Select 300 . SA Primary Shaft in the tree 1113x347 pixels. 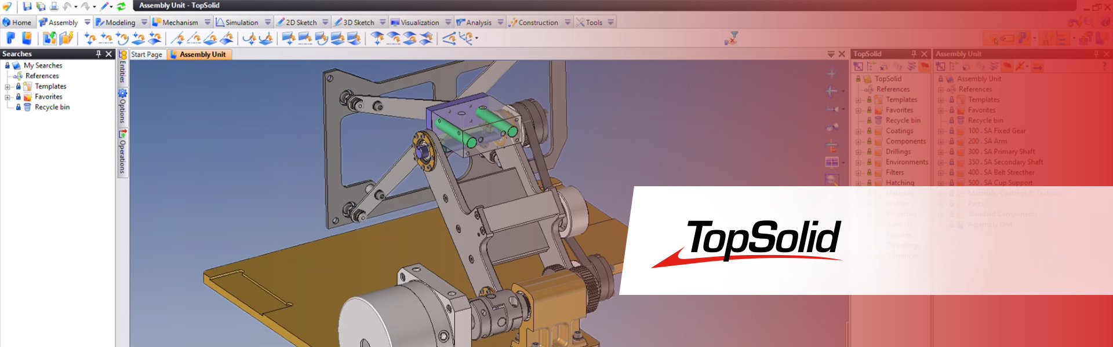(x=1001, y=152)
